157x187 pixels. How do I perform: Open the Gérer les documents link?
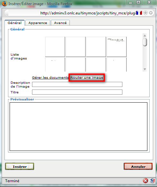pyautogui.click(x=50, y=78)
